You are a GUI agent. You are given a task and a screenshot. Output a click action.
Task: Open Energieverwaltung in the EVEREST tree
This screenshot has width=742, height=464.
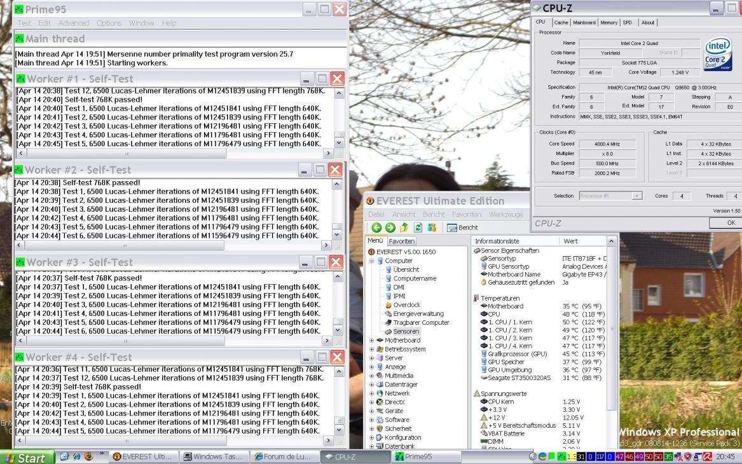coord(418,313)
